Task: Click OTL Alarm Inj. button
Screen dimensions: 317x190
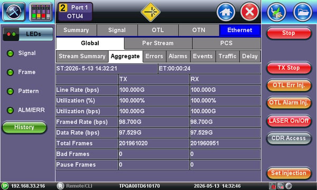Action: click(288, 103)
